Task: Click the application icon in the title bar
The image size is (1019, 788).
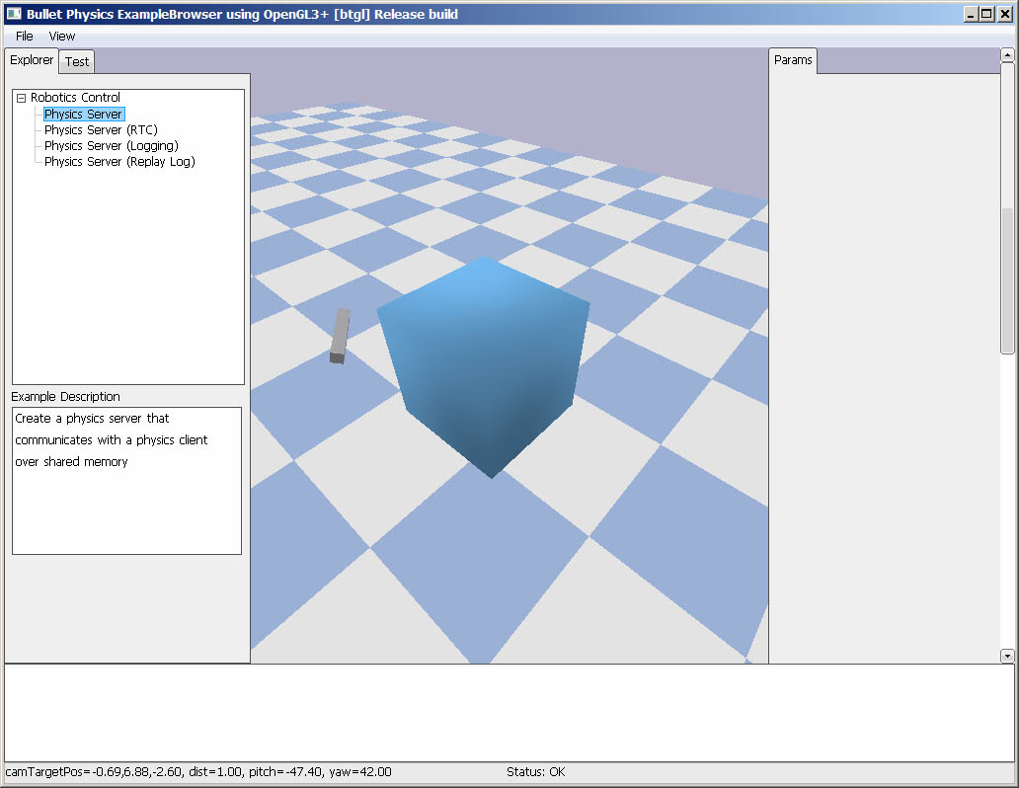Action: point(14,14)
